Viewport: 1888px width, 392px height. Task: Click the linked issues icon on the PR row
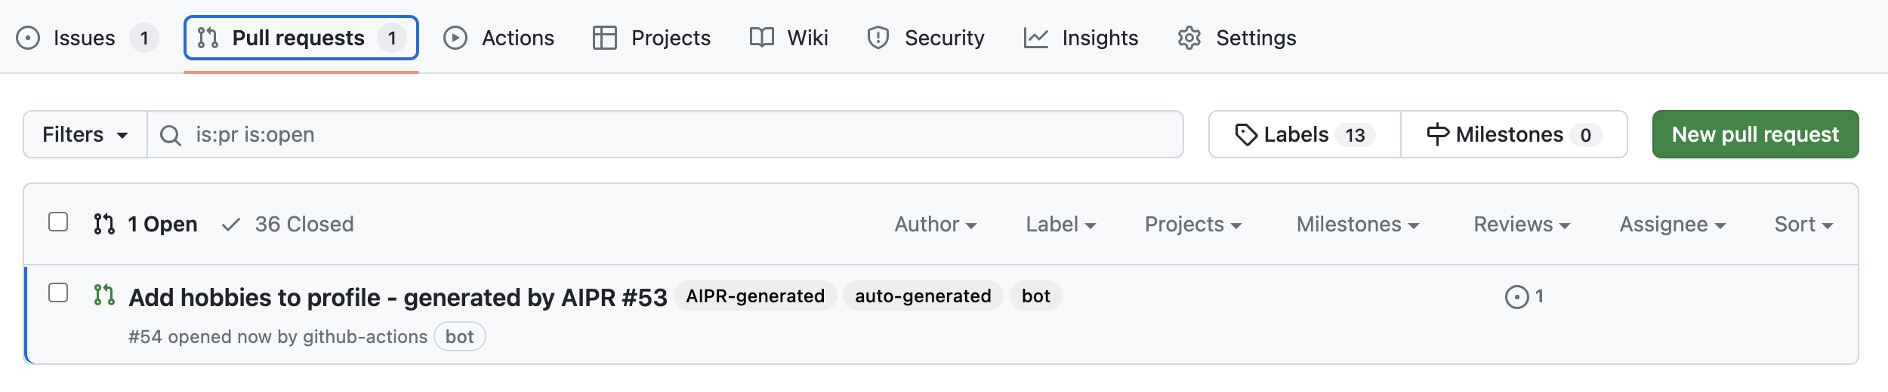point(1516,297)
